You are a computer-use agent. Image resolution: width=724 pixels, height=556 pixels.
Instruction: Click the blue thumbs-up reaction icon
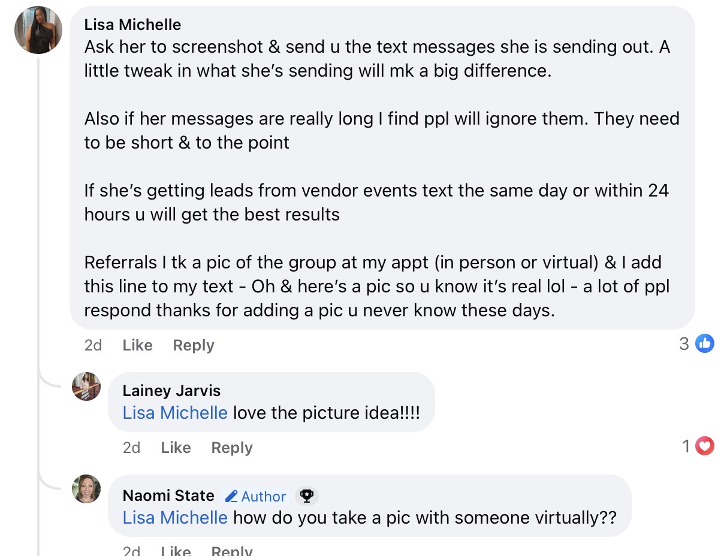pyautogui.click(x=705, y=343)
